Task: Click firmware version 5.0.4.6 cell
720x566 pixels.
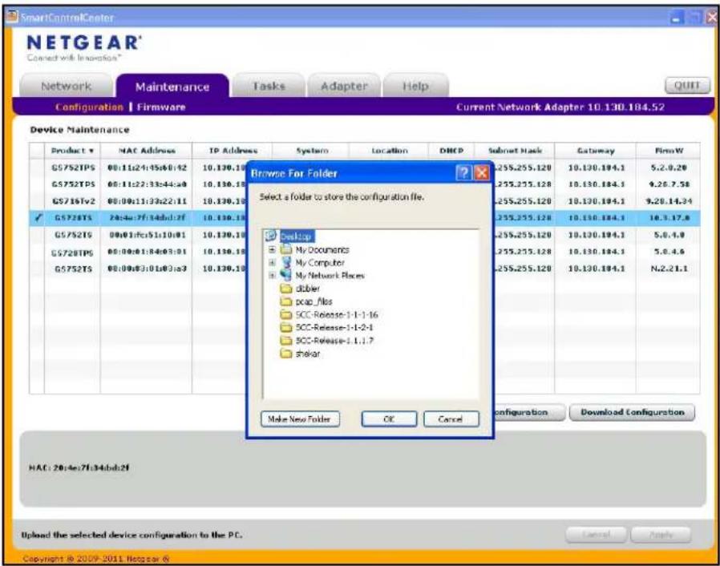Action: coord(669,252)
